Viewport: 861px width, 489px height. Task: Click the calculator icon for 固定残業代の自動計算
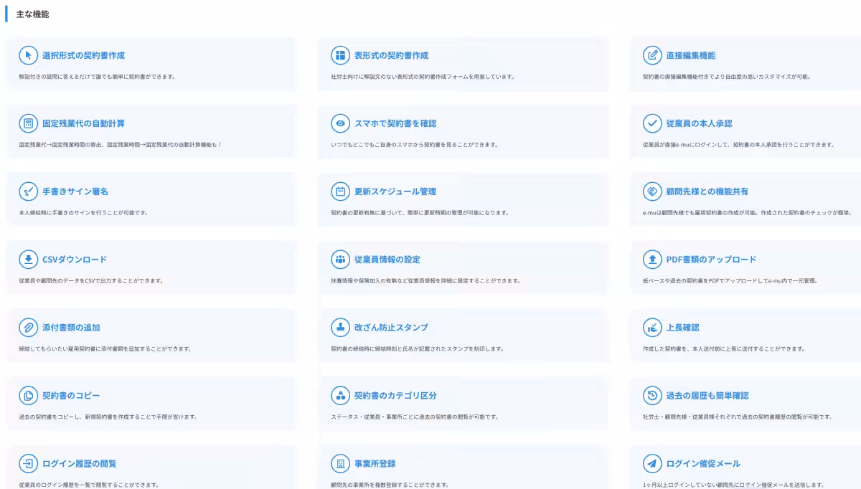click(29, 123)
